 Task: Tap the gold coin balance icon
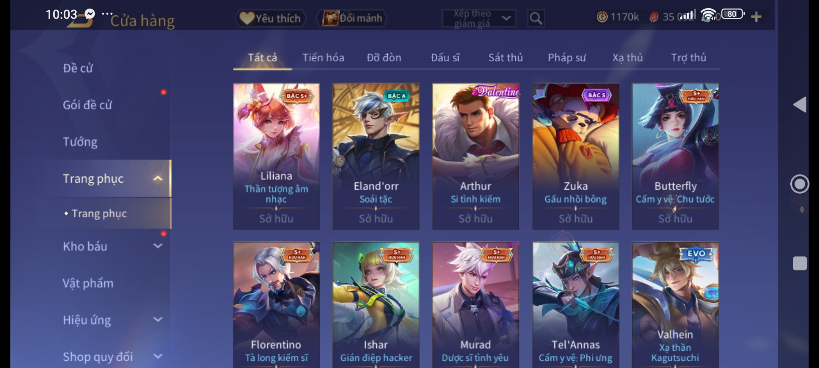pyautogui.click(x=602, y=17)
